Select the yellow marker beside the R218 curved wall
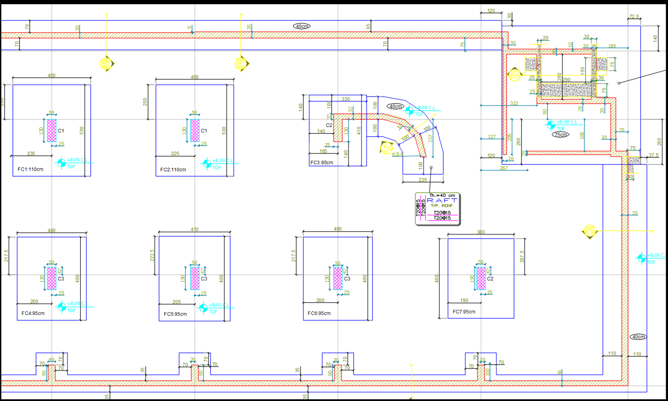 tap(386, 147)
